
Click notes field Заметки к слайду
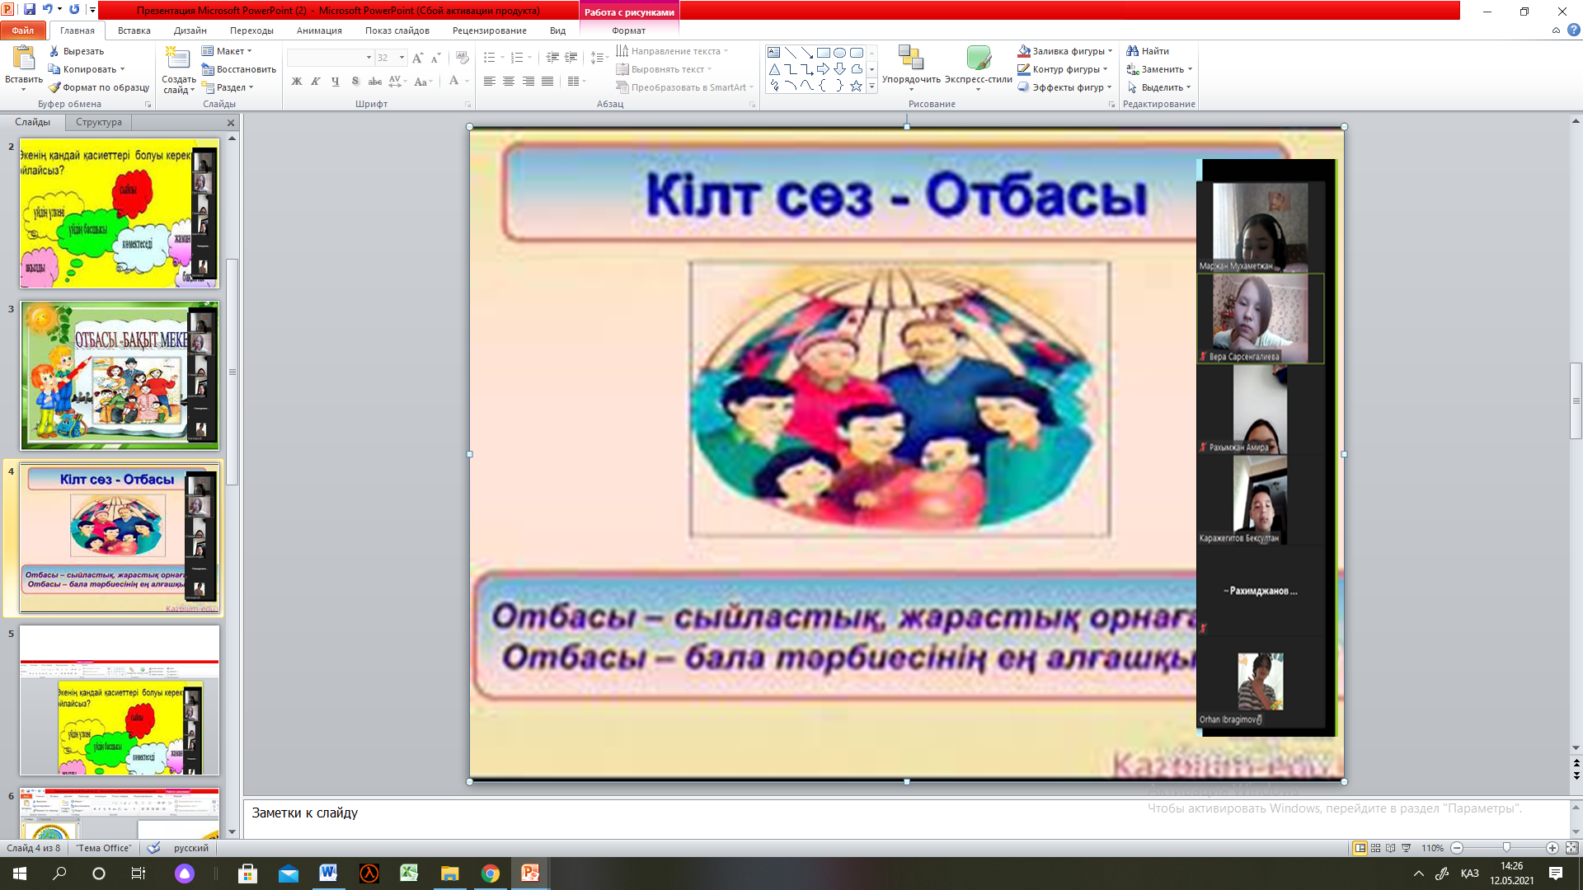[907, 817]
